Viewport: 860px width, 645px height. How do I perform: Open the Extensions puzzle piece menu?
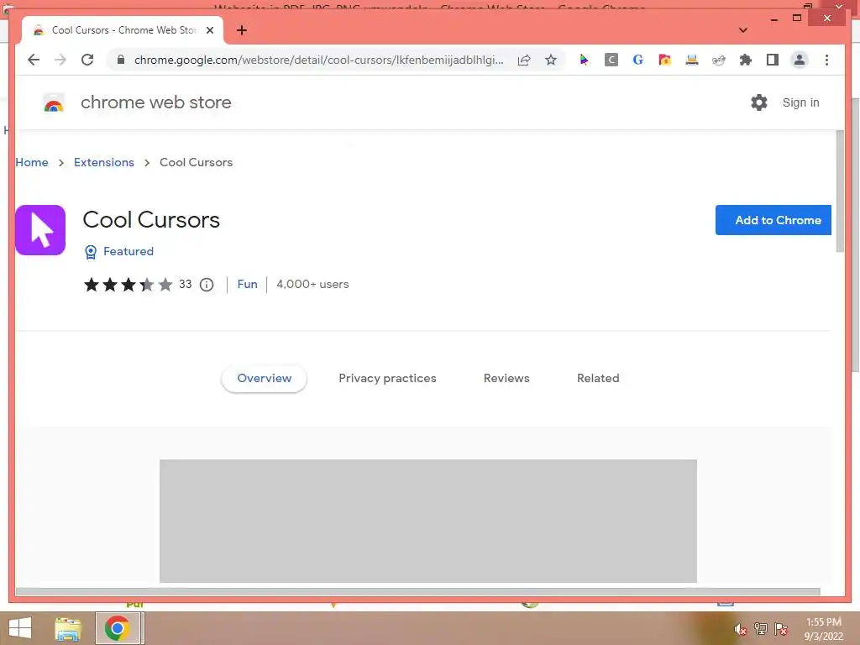pos(746,60)
